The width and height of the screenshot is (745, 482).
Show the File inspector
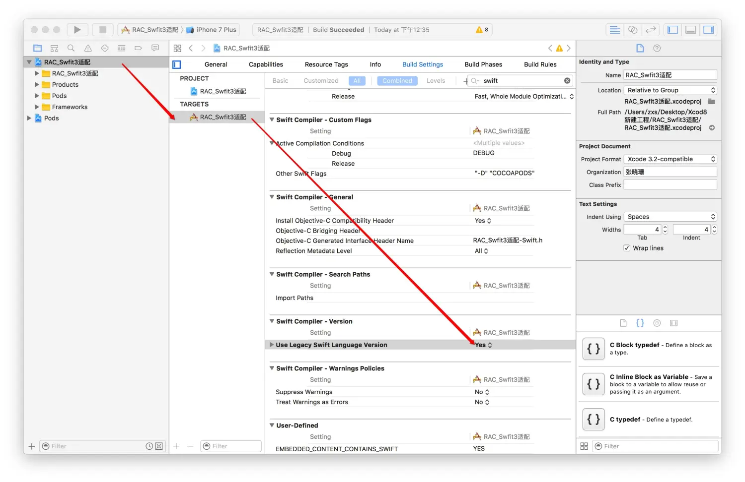pyautogui.click(x=640, y=48)
